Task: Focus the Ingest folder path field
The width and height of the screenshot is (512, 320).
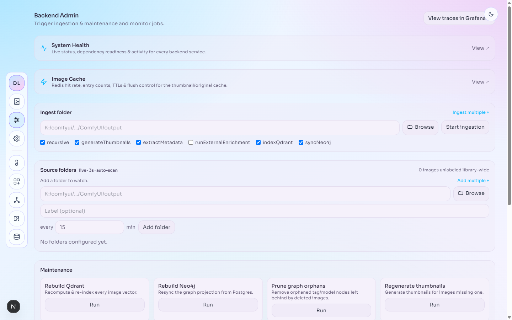Action: point(220,128)
